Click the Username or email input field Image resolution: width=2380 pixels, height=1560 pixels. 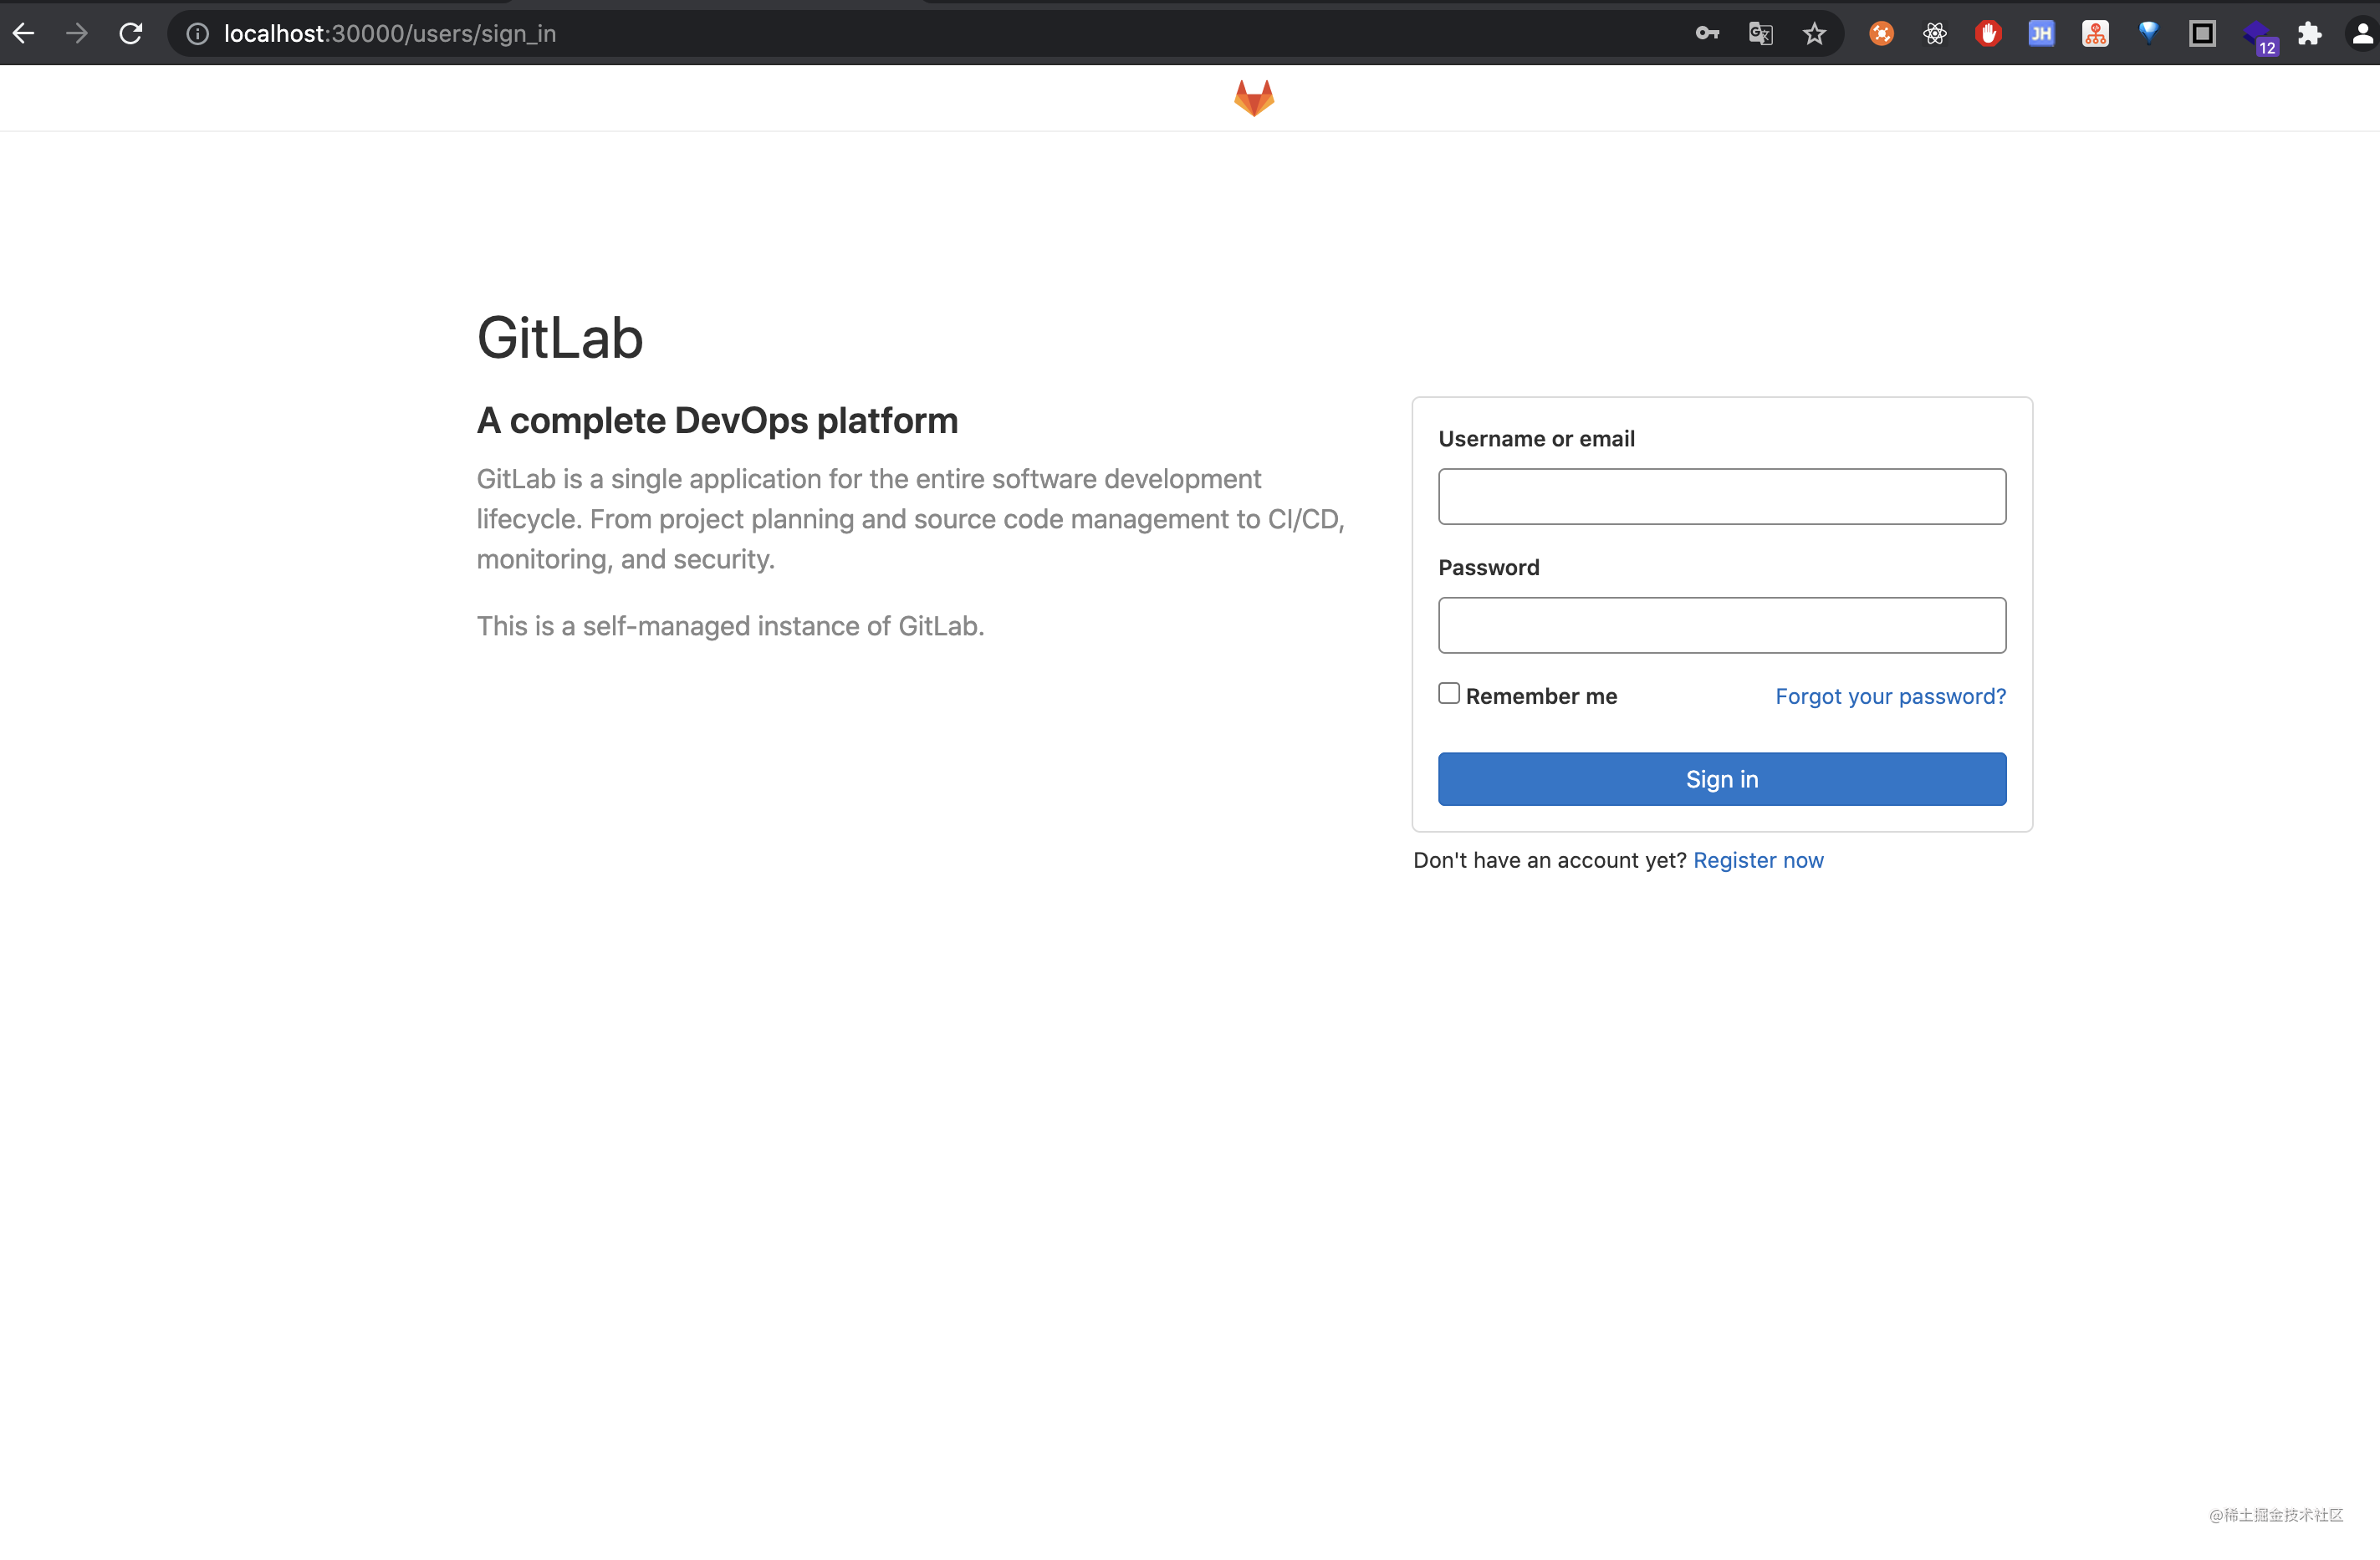pos(1720,496)
